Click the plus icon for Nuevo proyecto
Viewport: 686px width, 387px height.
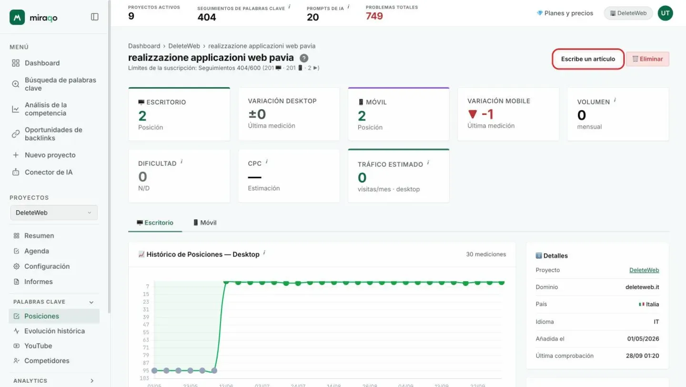(x=16, y=155)
